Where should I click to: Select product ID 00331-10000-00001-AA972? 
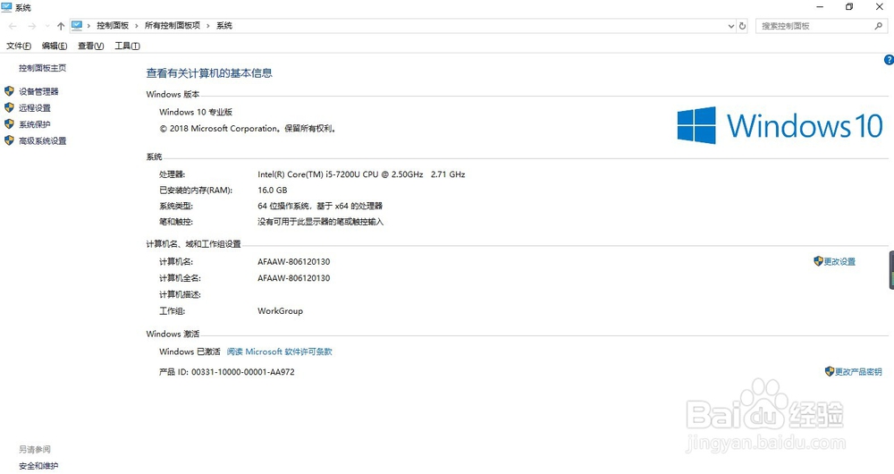[243, 372]
